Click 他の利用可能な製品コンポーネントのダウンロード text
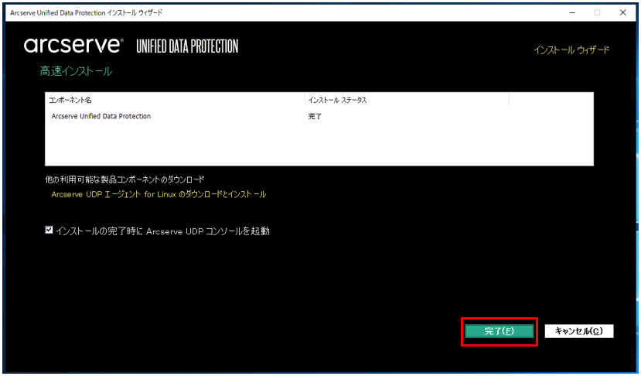This screenshot has height=376, width=641. click(x=125, y=179)
